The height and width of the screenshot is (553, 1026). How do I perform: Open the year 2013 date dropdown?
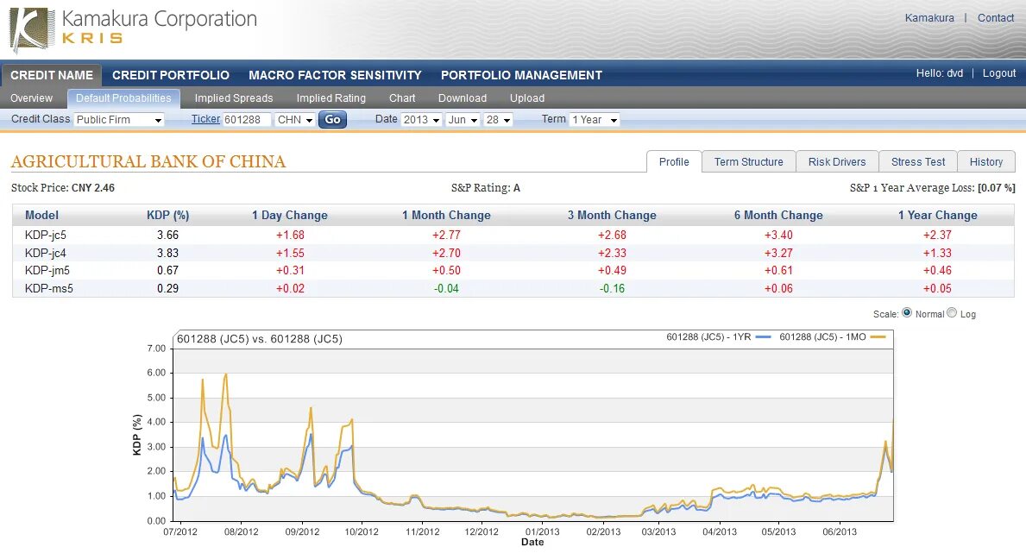(x=421, y=120)
